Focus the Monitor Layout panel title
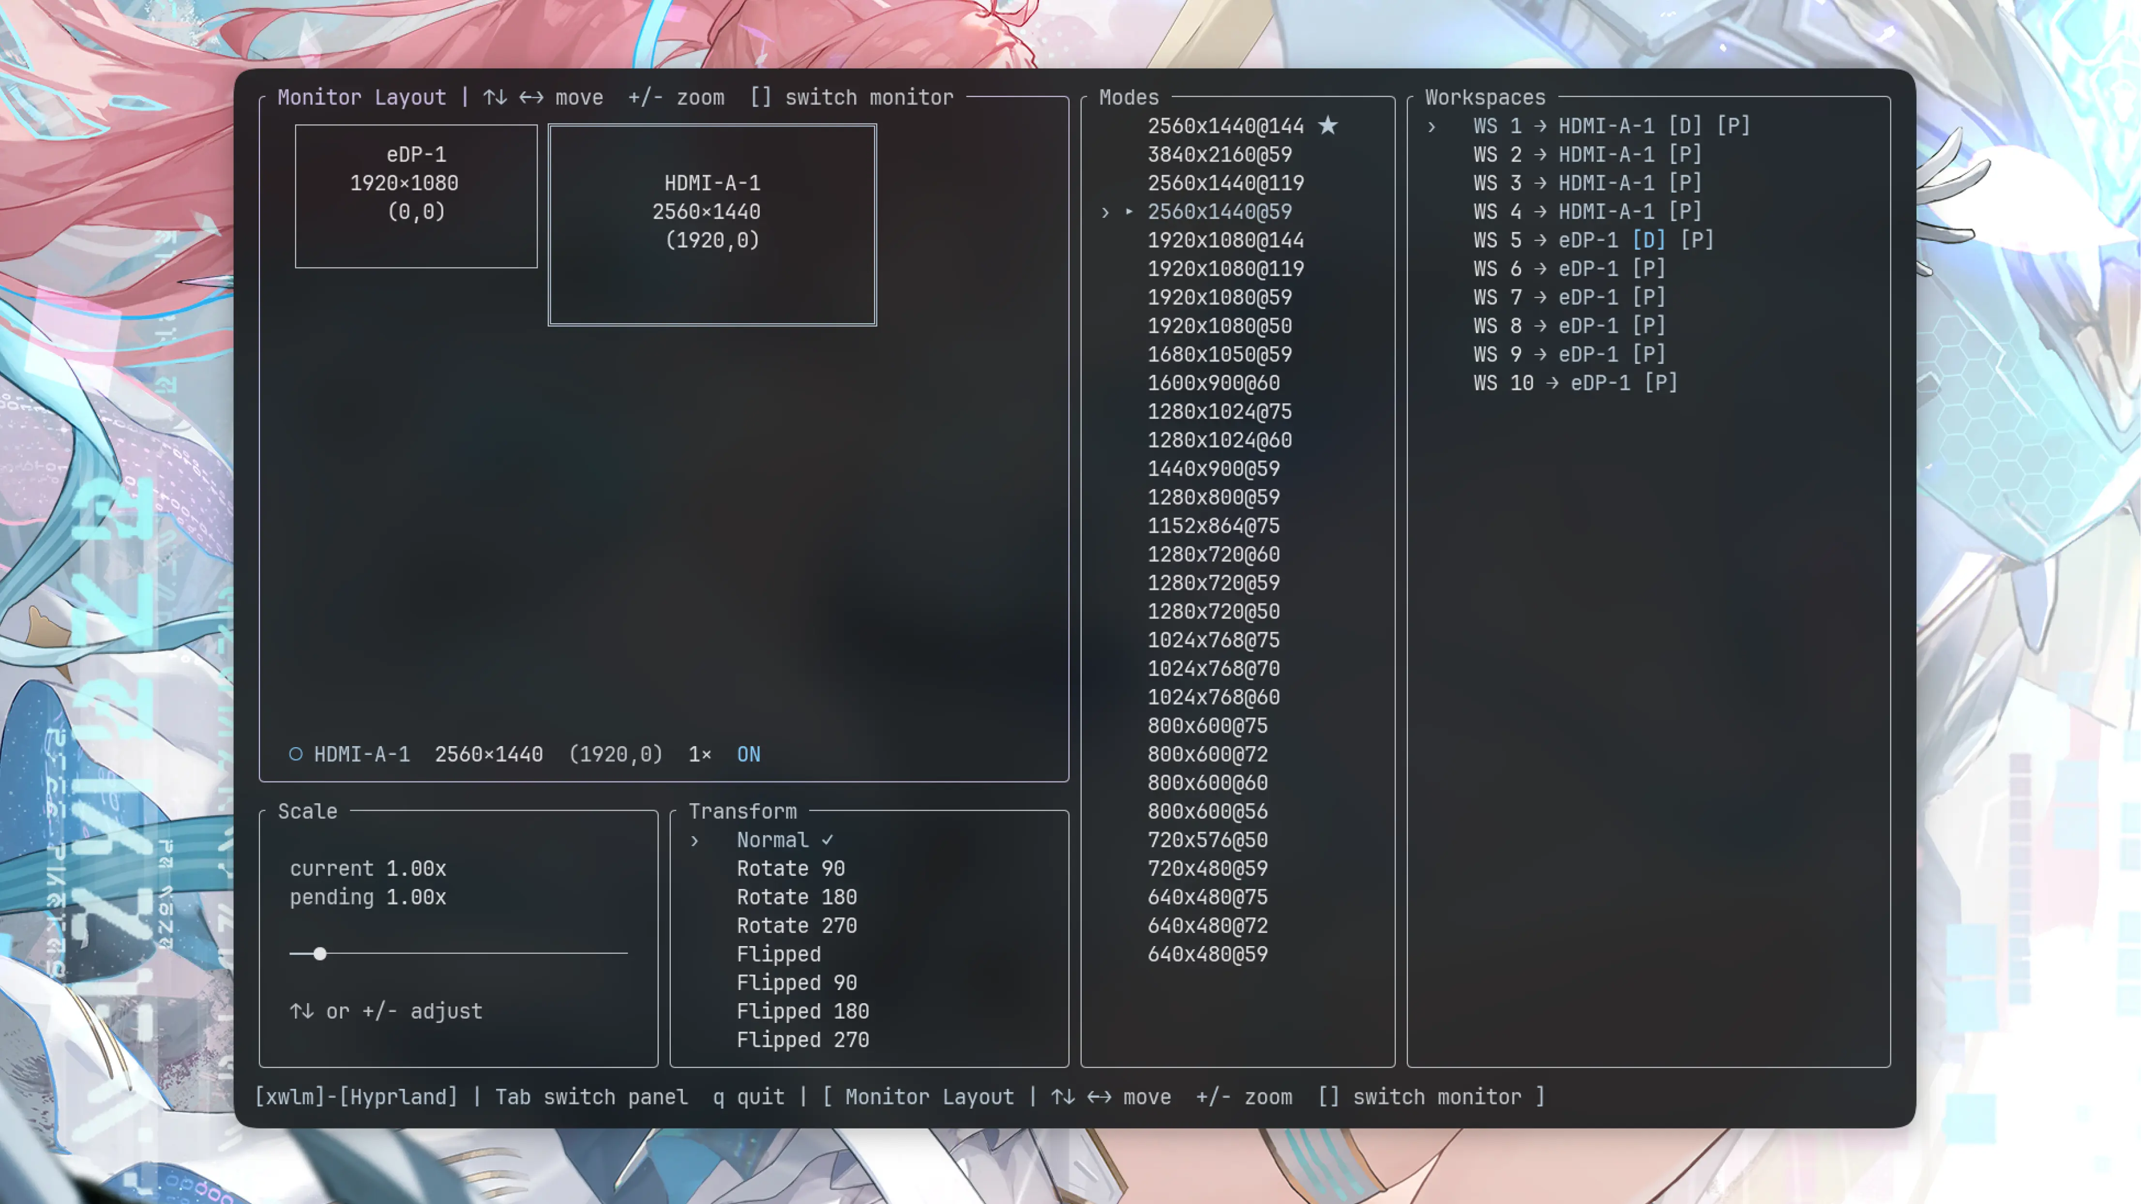2141x1204 pixels. (x=362, y=97)
